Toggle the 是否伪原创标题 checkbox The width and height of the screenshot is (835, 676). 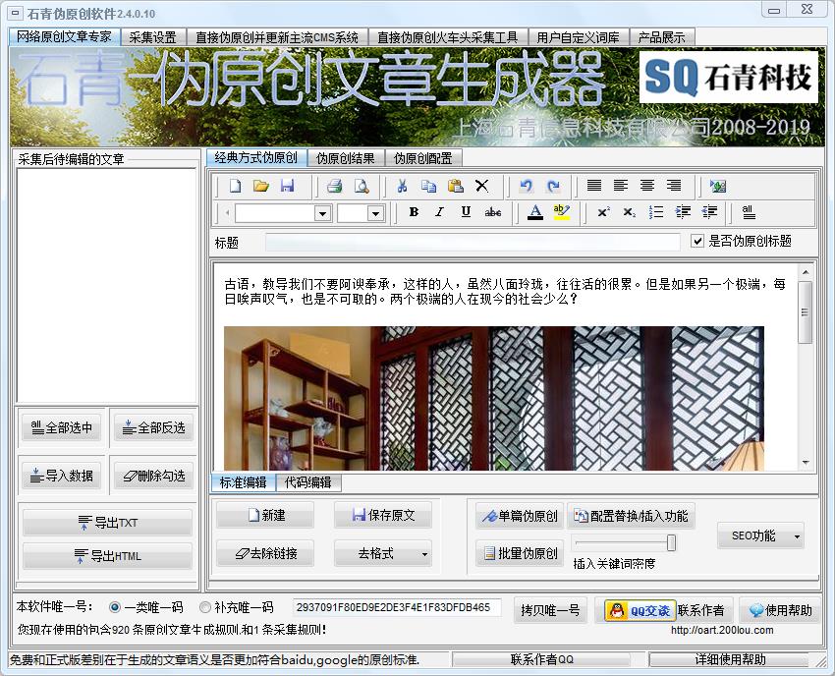[x=697, y=241]
